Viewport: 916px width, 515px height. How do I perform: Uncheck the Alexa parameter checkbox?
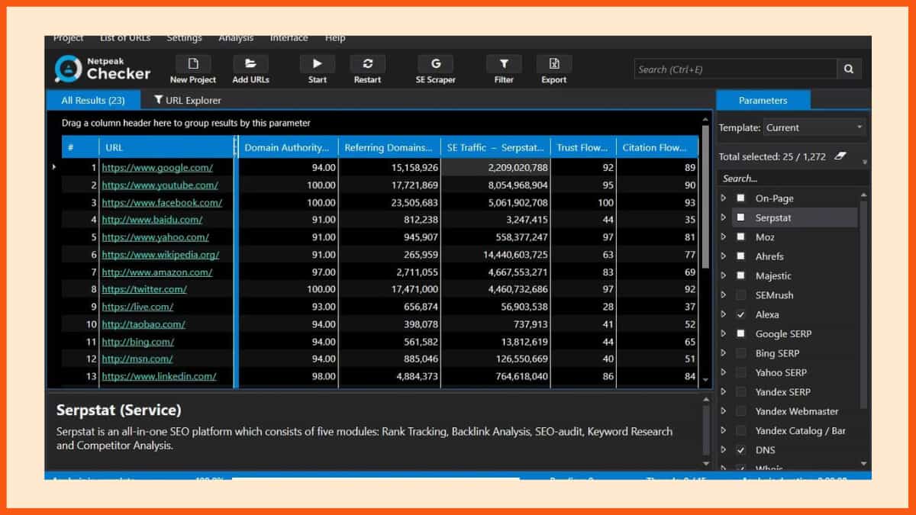coord(740,314)
